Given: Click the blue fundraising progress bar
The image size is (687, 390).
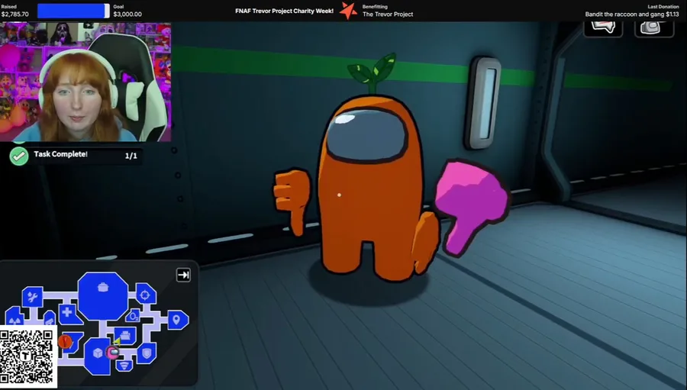Looking at the screenshot, I should [73, 11].
